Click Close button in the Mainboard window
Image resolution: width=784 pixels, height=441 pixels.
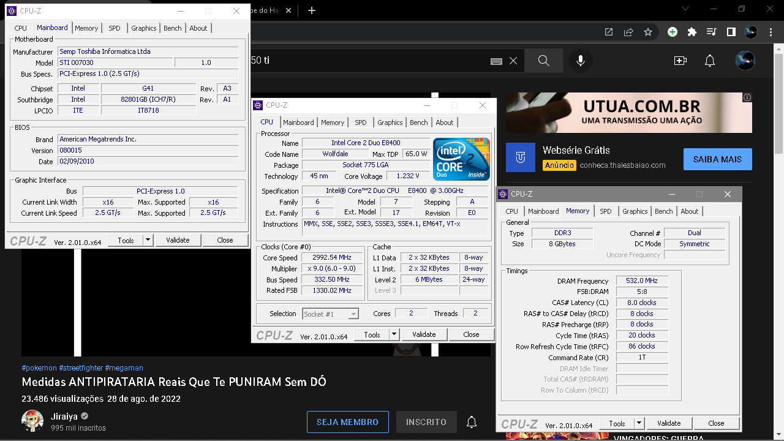(x=225, y=240)
